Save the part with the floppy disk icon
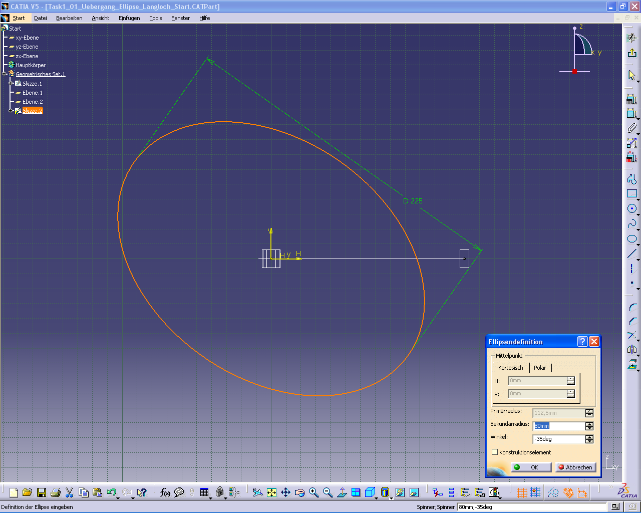Screen dimensions: 641x513 pyautogui.click(x=42, y=492)
